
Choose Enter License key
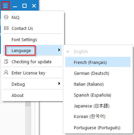click(x=32, y=73)
